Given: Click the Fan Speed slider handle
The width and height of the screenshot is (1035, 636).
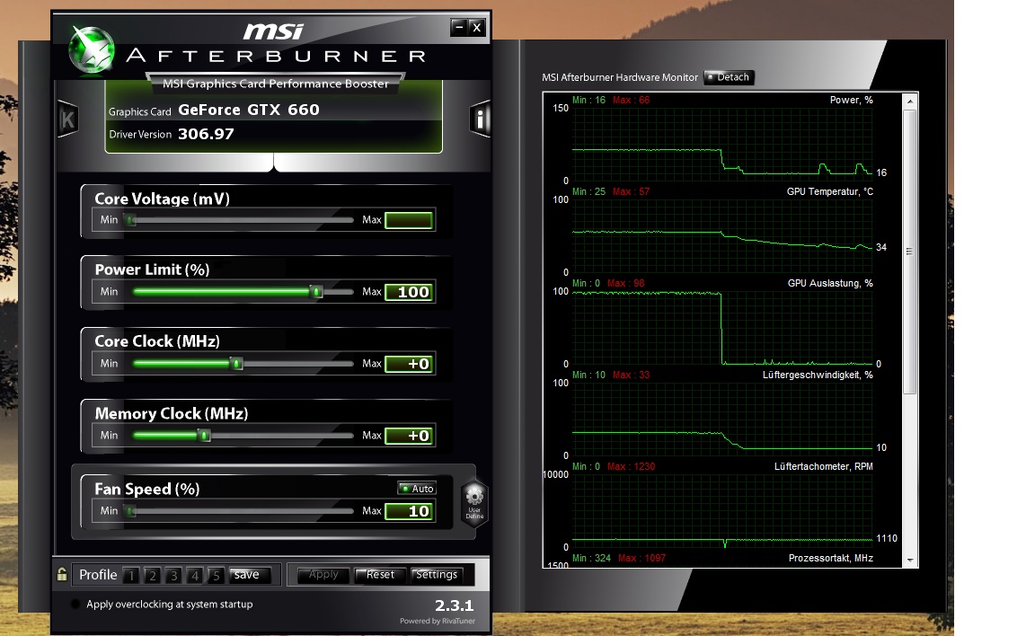Looking at the screenshot, I should (x=130, y=510).
